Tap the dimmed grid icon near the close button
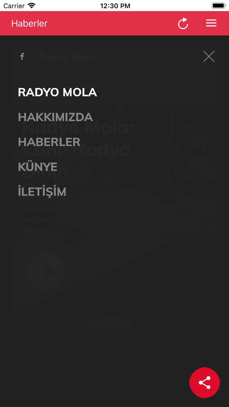This screenshot has height=407, width=229. coord(201,62)
